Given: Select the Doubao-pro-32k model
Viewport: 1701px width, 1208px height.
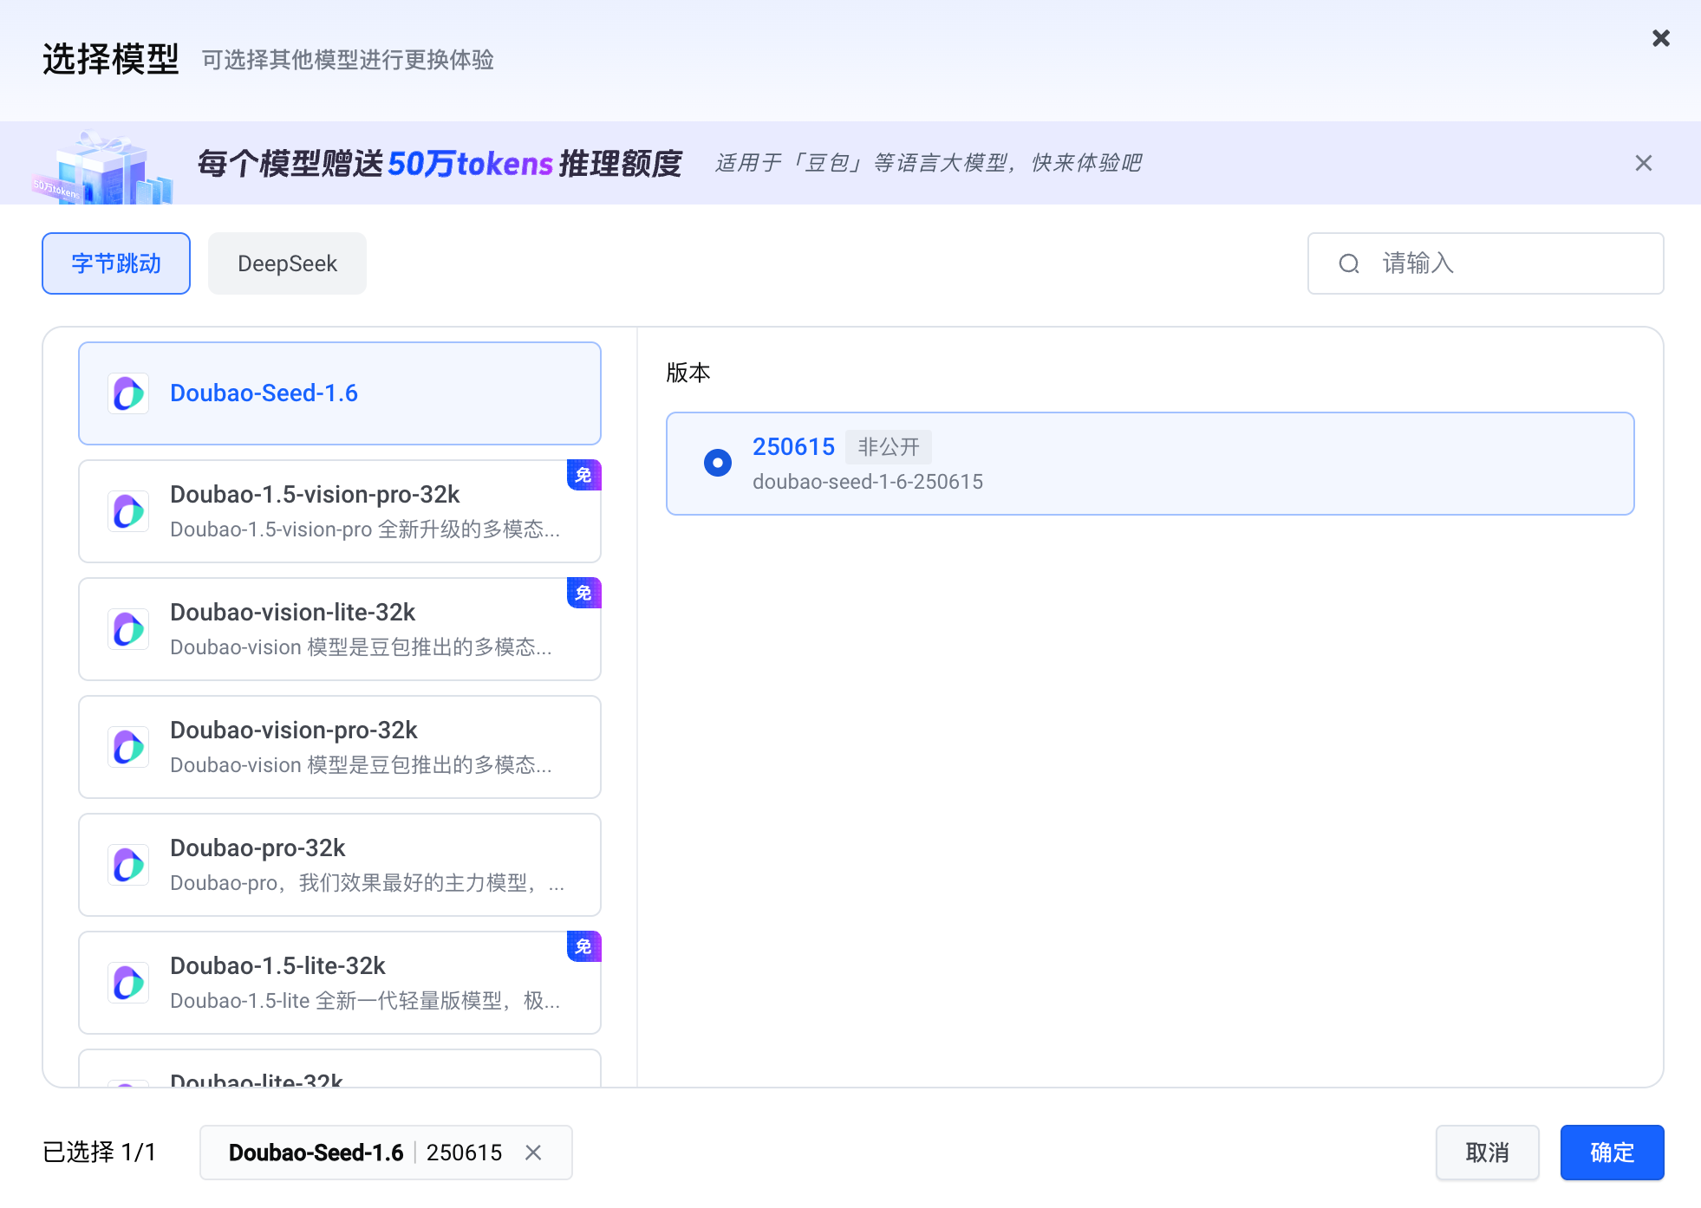Looking at the screenshot, I should (340, 865).
